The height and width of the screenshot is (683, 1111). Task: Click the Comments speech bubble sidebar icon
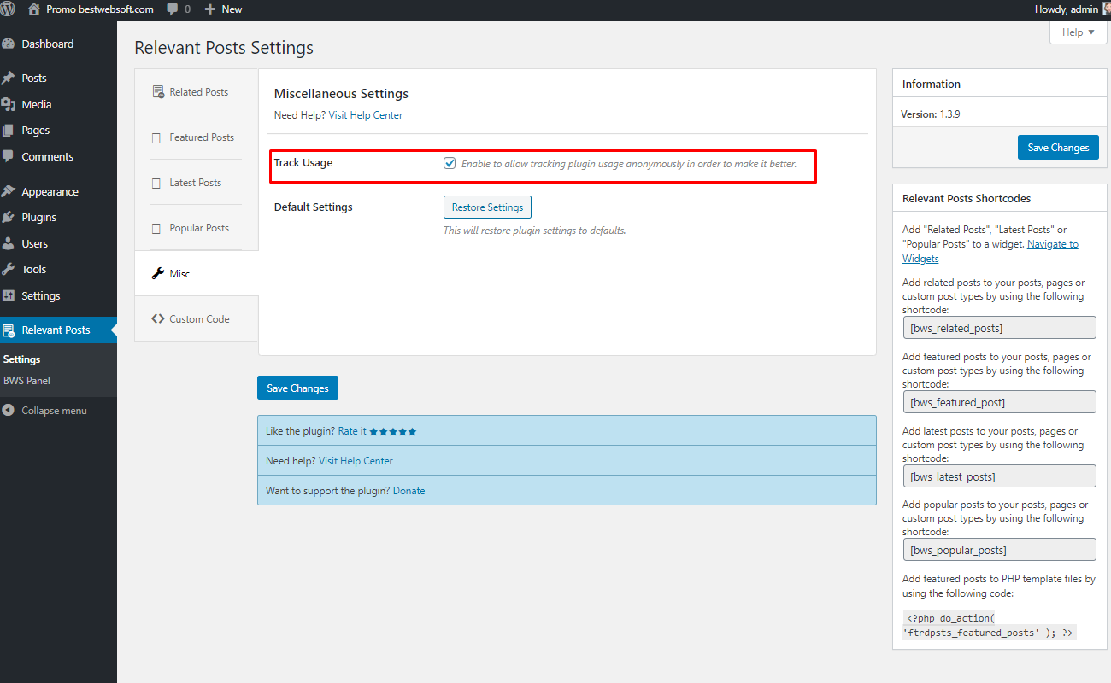coord(9,157)
